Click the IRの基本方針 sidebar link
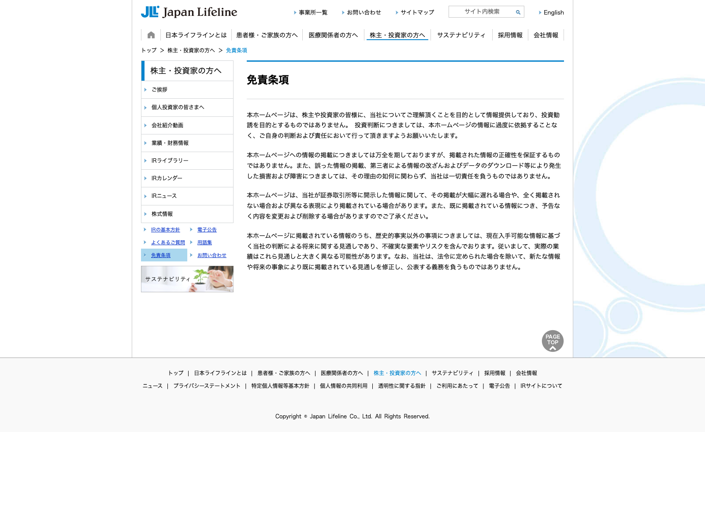The width and height of the screenshot is (705, 529). [x=165, y=230]
